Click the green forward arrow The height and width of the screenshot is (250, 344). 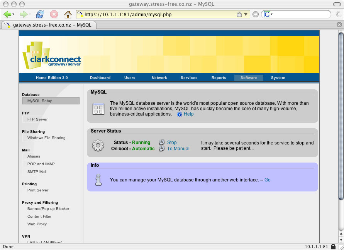[24, 15]
